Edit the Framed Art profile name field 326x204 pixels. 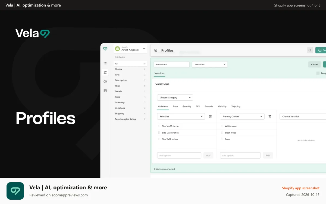tap(172, 64)
